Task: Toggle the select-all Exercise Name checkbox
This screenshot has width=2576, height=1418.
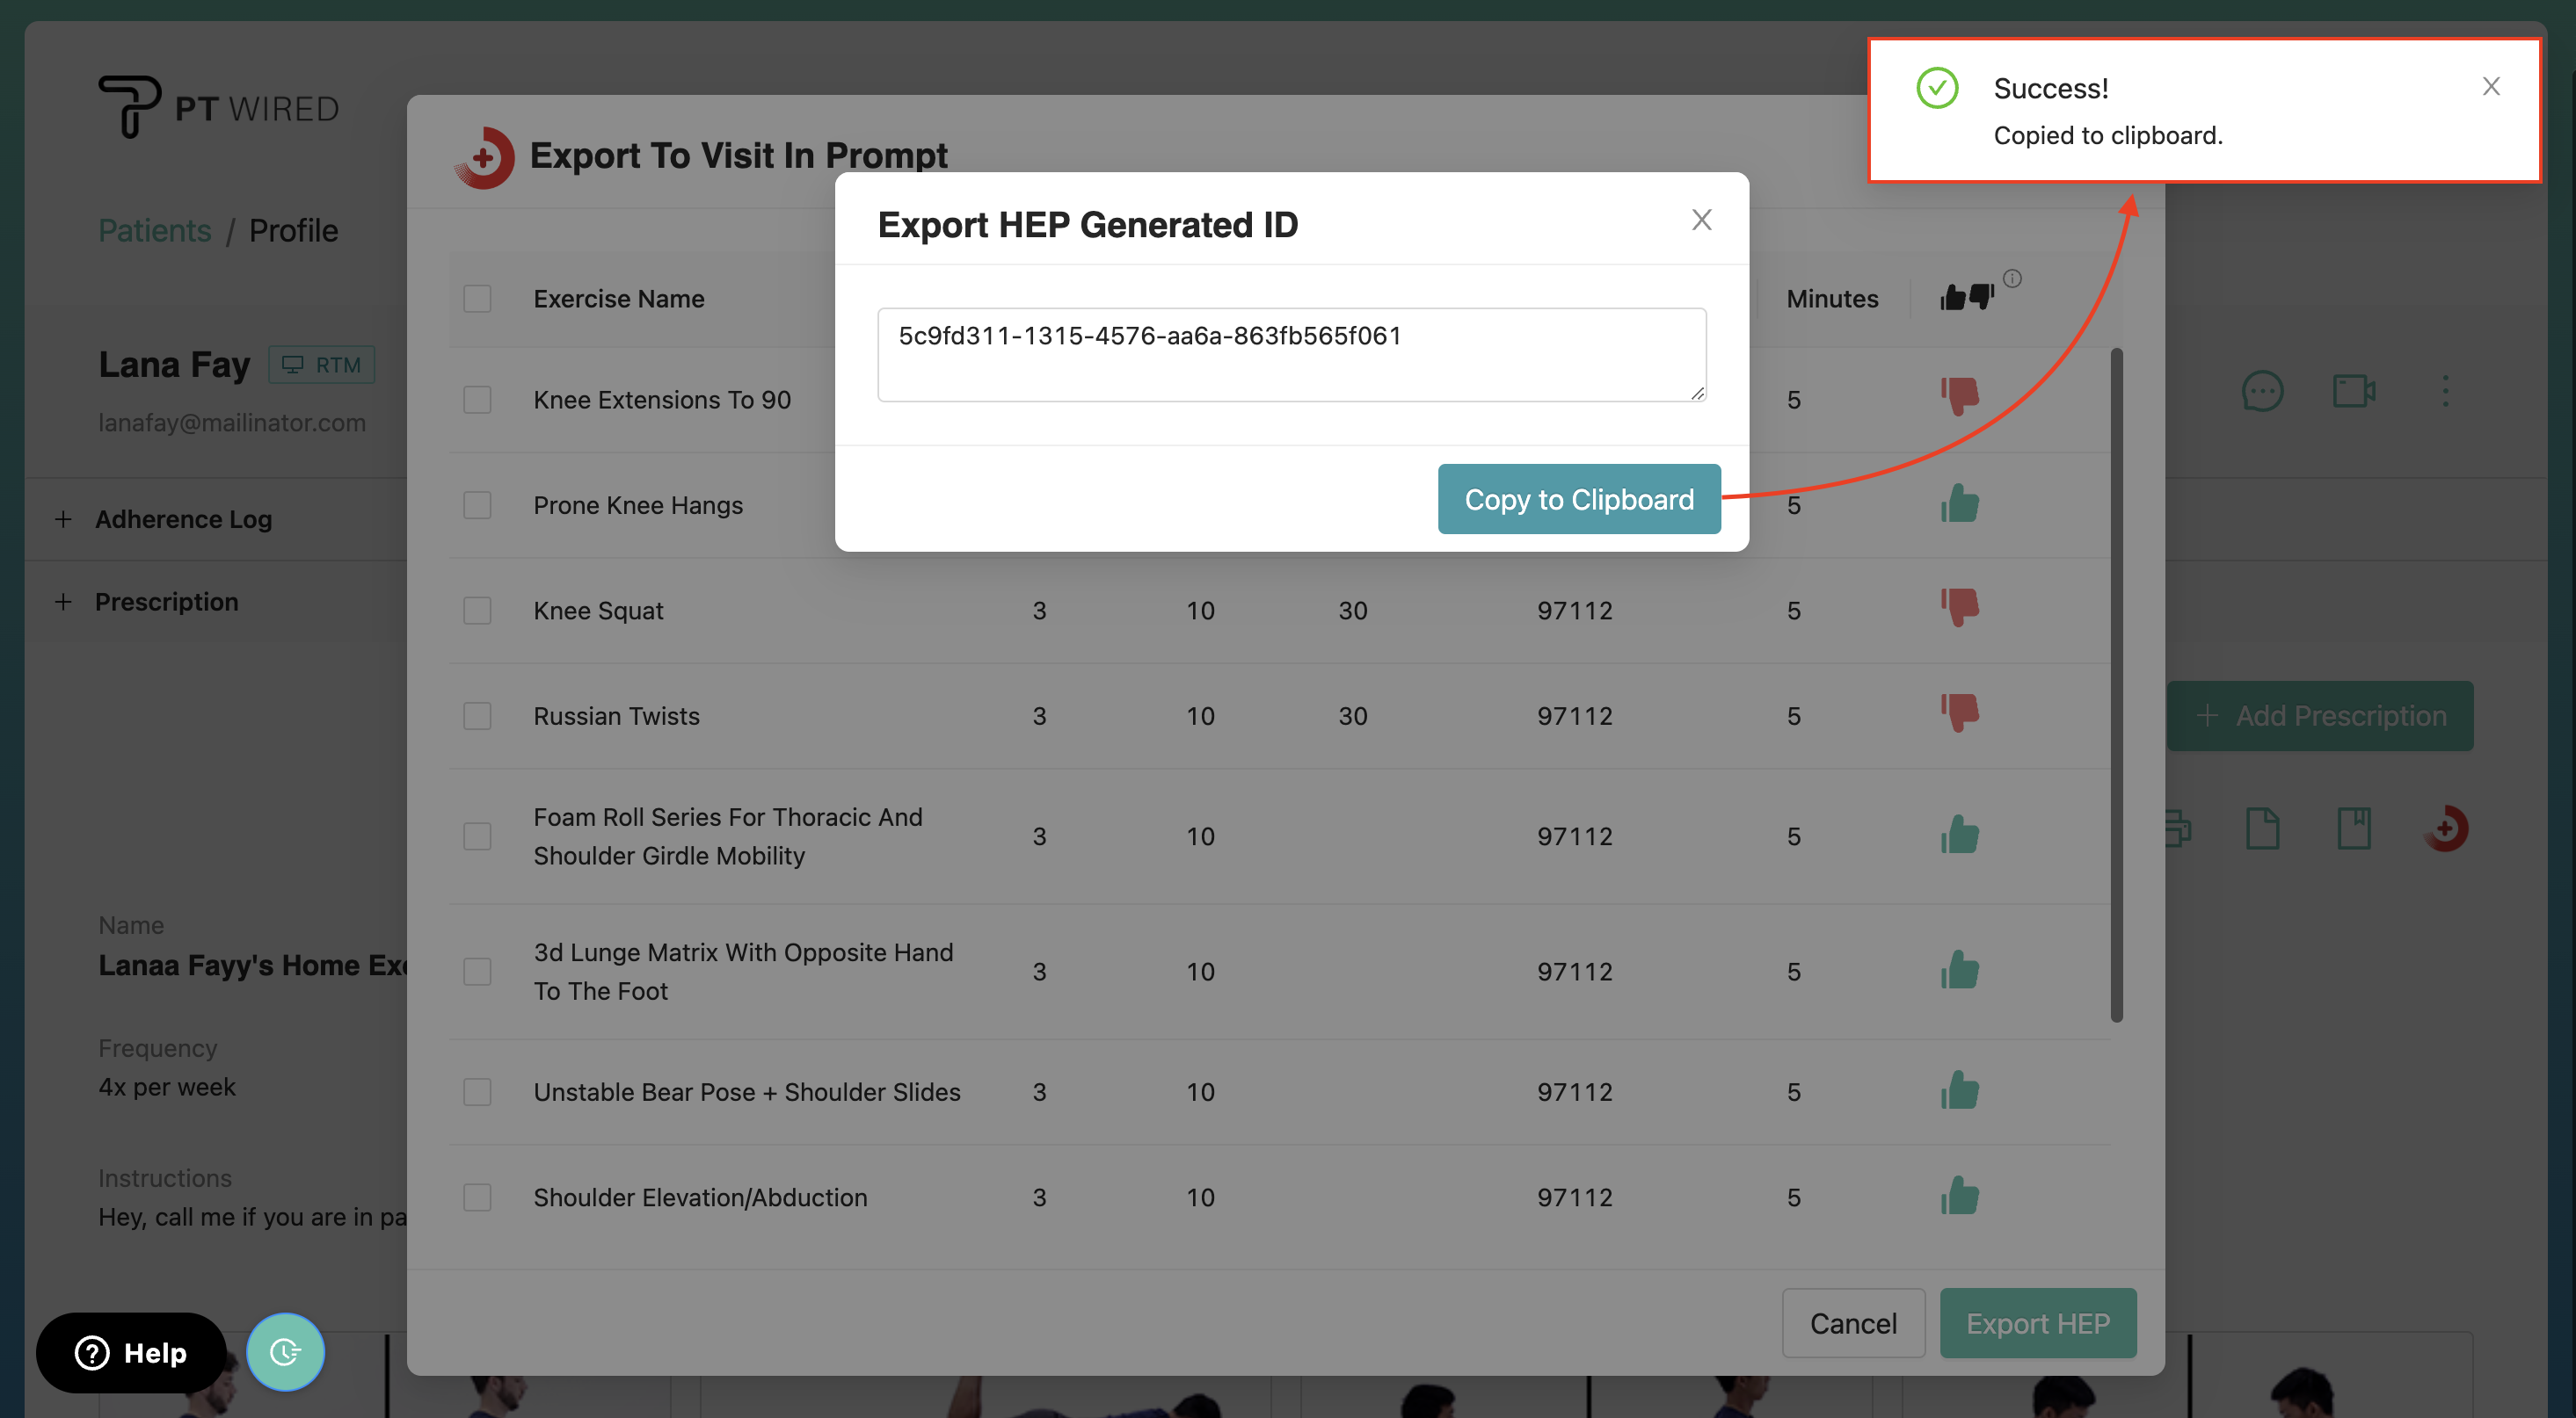Action: 477,299
